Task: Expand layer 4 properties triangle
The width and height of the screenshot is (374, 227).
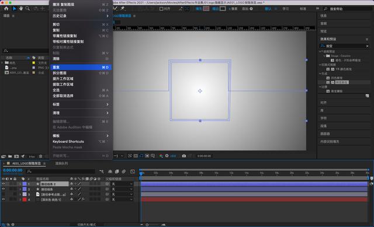Action: pos(20,200)
